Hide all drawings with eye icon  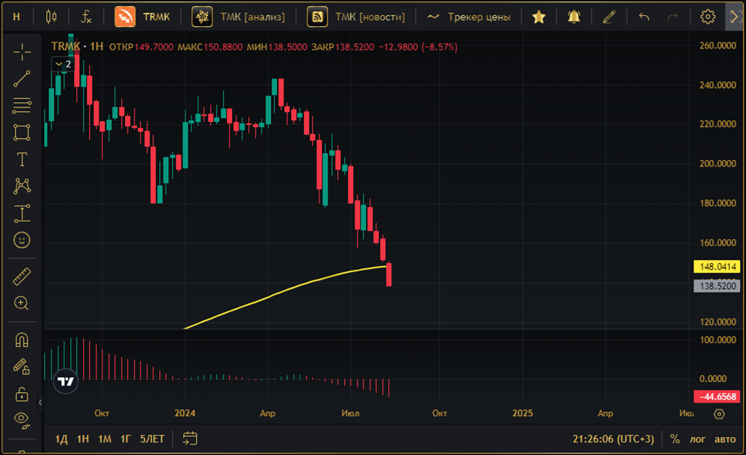[22, 420]
